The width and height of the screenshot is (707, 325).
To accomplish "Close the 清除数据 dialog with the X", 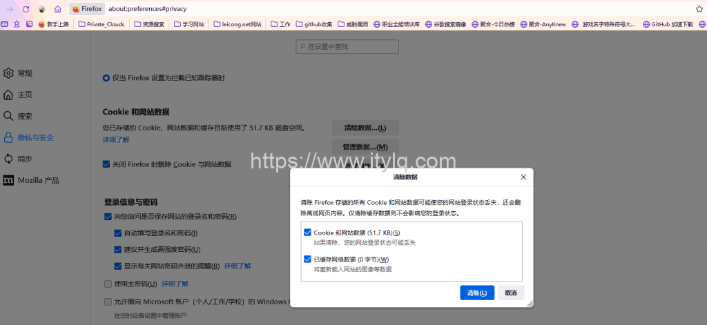I will pos(523,177).
